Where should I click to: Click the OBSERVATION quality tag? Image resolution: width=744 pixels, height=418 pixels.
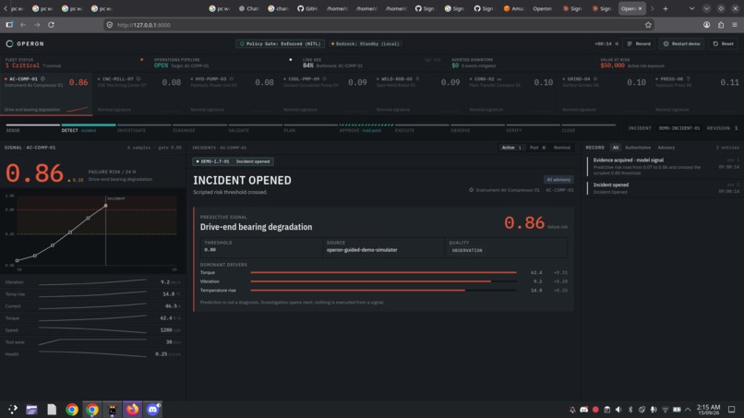(x=467, y=250)
